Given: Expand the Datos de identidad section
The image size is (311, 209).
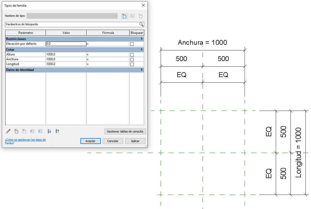Looking at the screenshot, I should tap(141, 69).
